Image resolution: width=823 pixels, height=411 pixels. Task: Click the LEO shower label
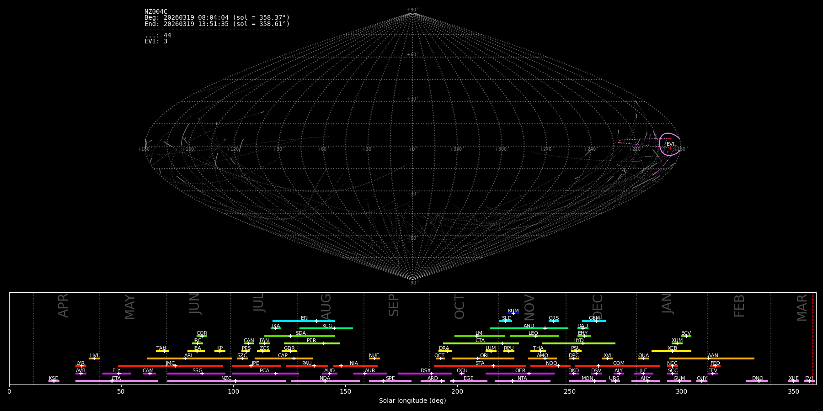(533, 333)
